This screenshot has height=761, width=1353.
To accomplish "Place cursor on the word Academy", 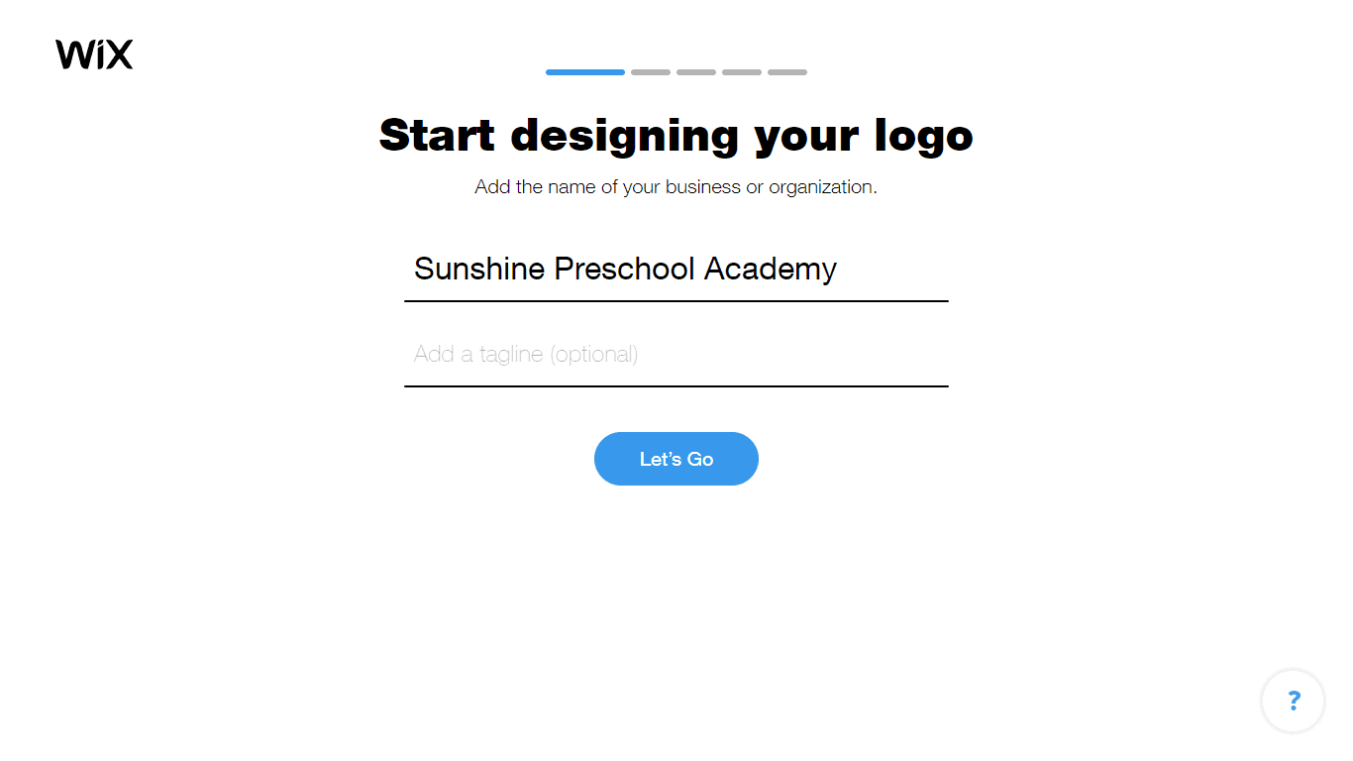I will 771,271.
